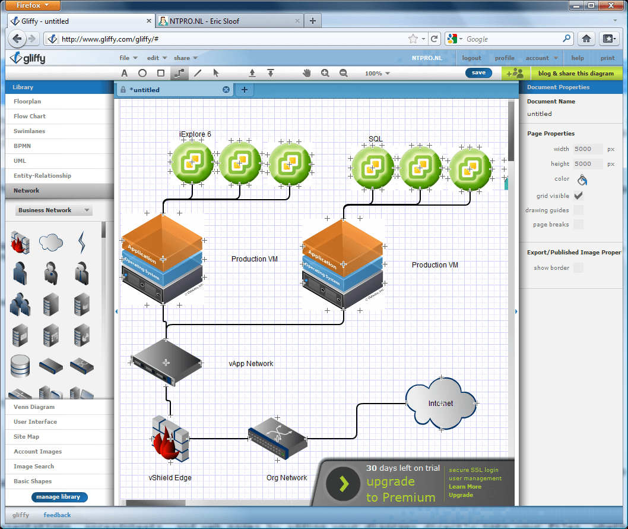
Task: Uncheck the grid visible checkbox
Action: tap(578, 196)
